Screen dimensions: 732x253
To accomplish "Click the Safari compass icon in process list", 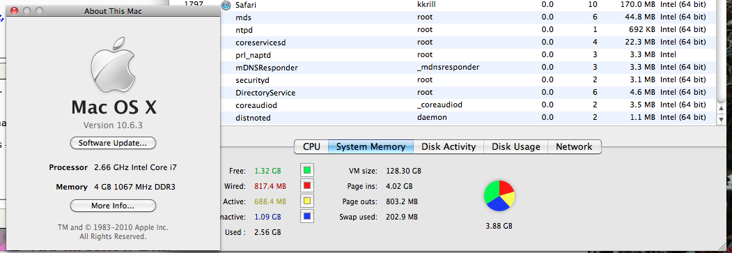I will (x=226, y=5).
